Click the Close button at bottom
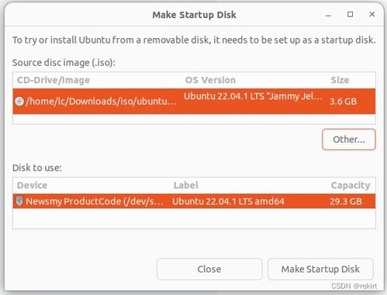 pyautogui.click(x=209, y=269)
